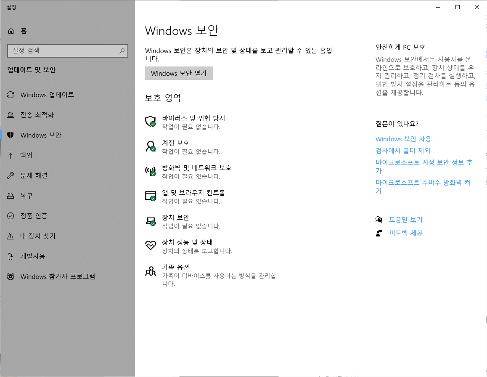This screenshot has width=487, height=377.
Task: Open 문제 해결 settings
Action: coord(68,175)
